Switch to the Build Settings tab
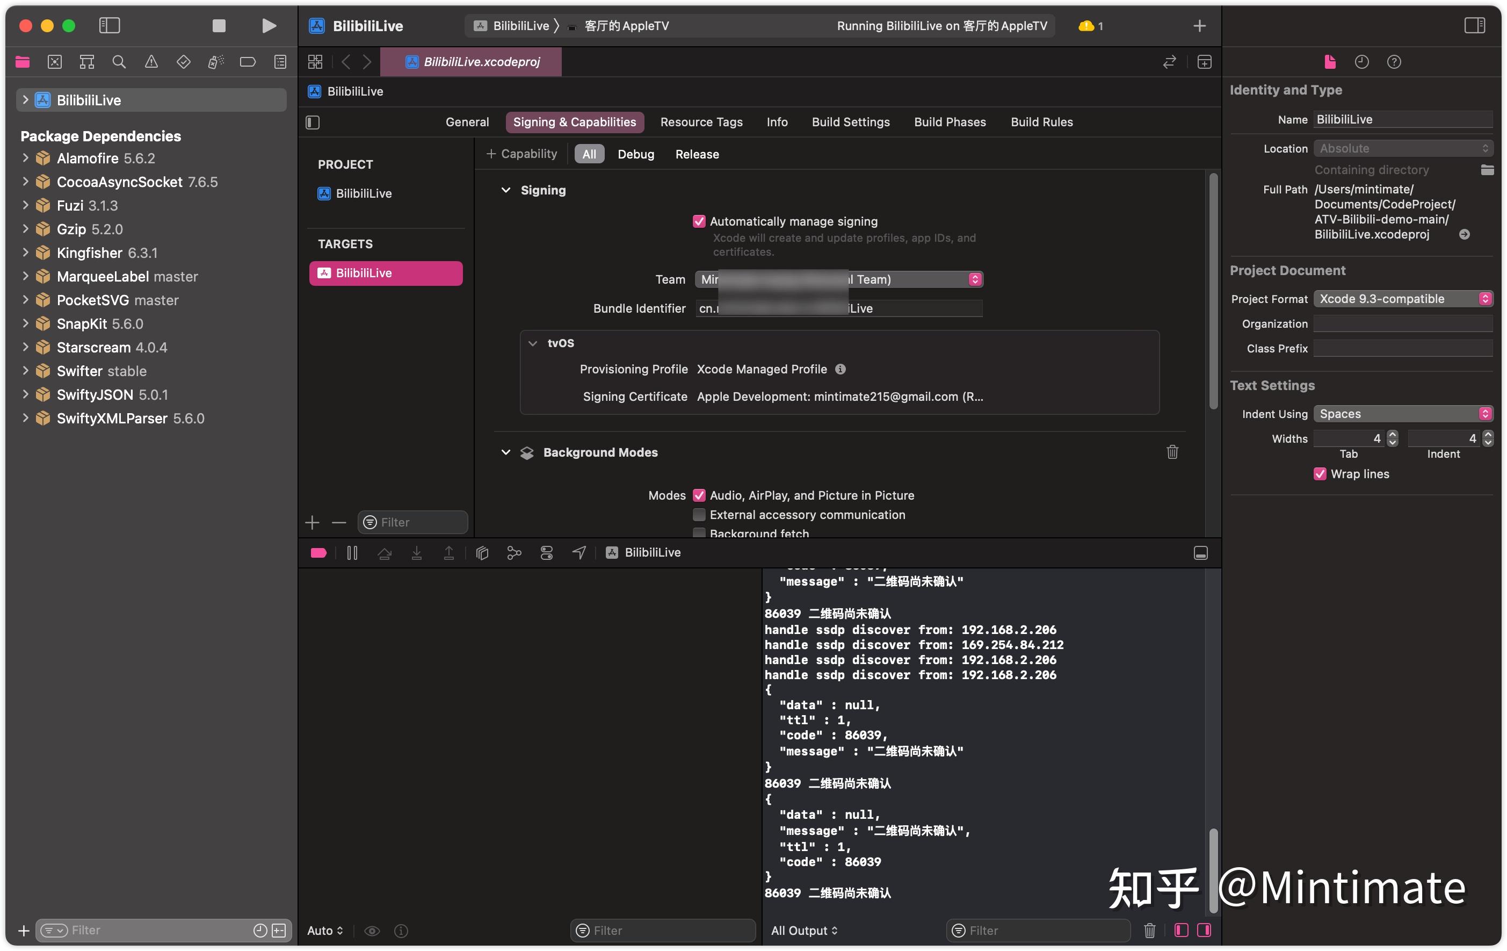Image resolution: width=1507 pixels, height=951 pixels. point(850,121)
